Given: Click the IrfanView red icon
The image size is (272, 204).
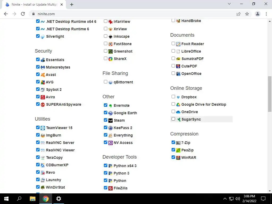Looking at the screenshot, I should (x=110, y=22).
